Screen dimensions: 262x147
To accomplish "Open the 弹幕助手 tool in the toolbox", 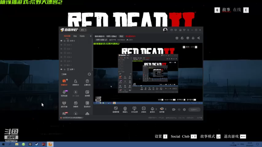I will point(64,82).
